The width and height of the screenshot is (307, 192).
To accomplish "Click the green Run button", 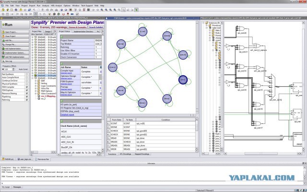I will [15, 24].
